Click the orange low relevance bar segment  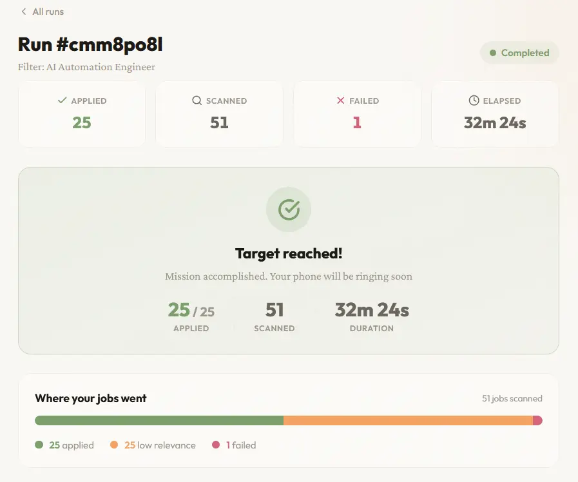pyautogui.click(x=408, y=420)
